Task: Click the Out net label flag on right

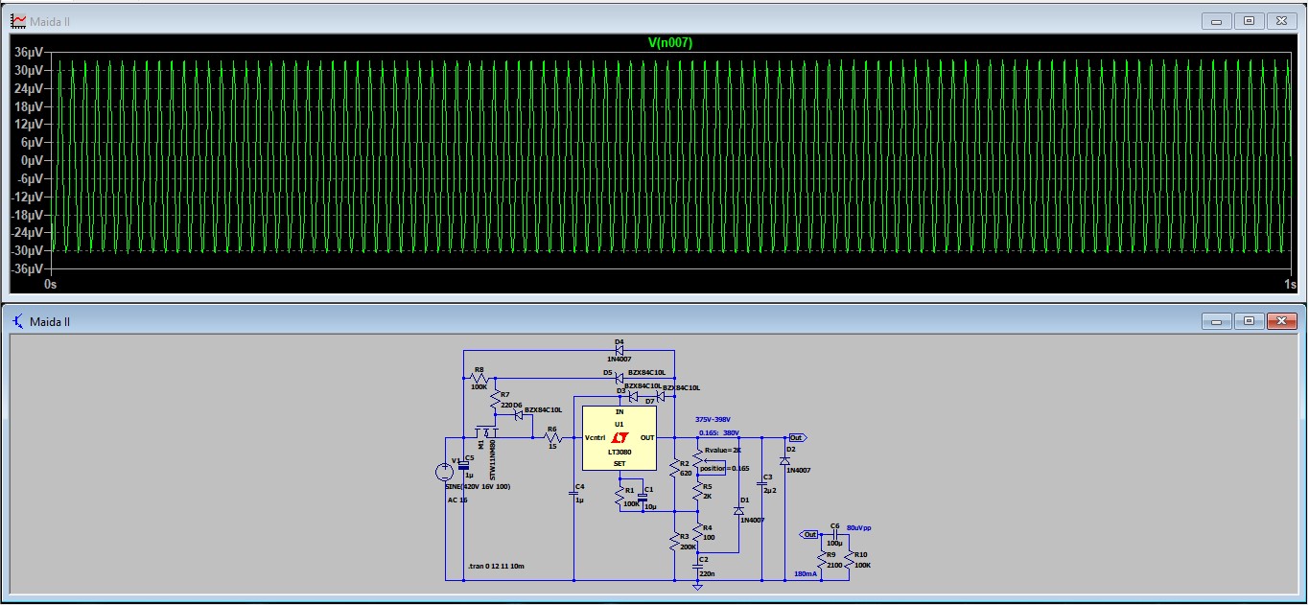Action: click(x=797, y=437)
